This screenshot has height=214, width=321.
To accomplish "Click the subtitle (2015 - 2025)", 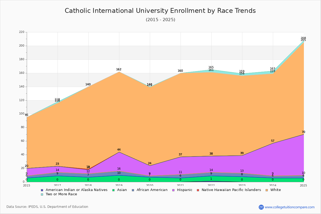I will (160, 20).
